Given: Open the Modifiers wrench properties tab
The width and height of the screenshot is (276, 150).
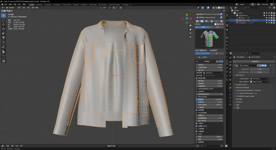Looking at the screenshot, I should coord(230,88).
